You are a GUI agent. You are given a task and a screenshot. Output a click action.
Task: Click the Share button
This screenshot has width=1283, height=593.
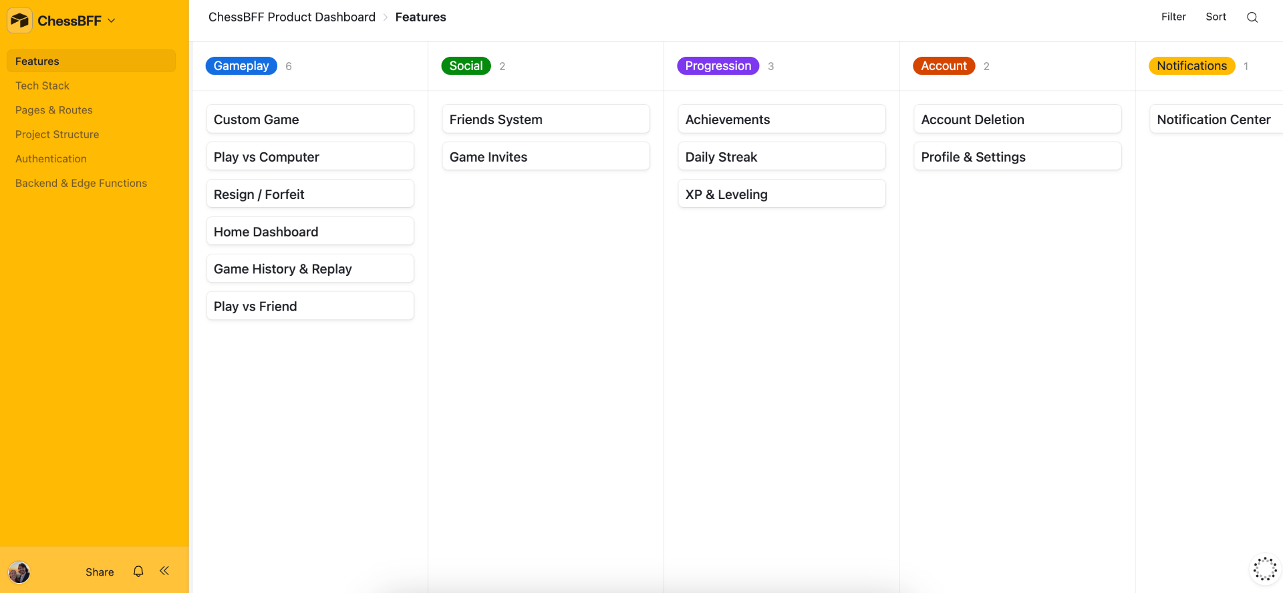pyautogui.click(x=100, y=572)
